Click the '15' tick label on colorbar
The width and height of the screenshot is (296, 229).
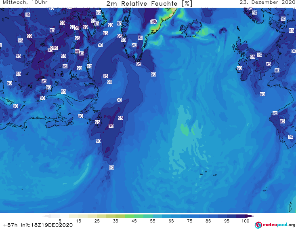point(78,221)
